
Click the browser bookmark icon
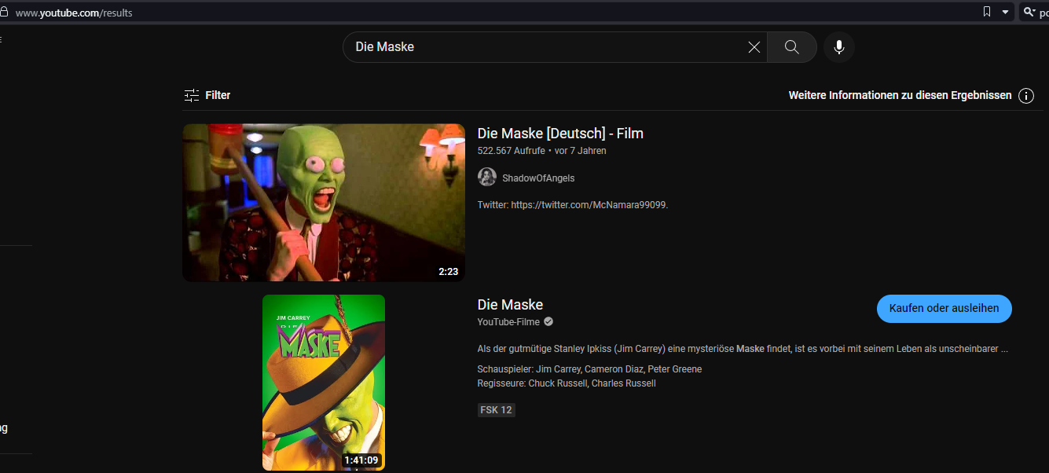coord(987,12)
